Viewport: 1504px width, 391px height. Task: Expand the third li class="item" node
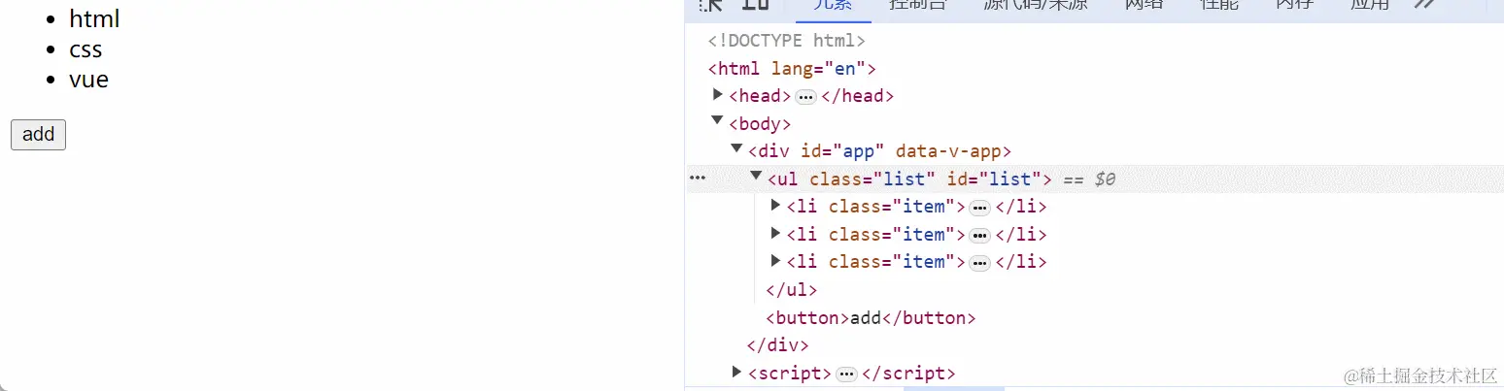coord(775,260)
